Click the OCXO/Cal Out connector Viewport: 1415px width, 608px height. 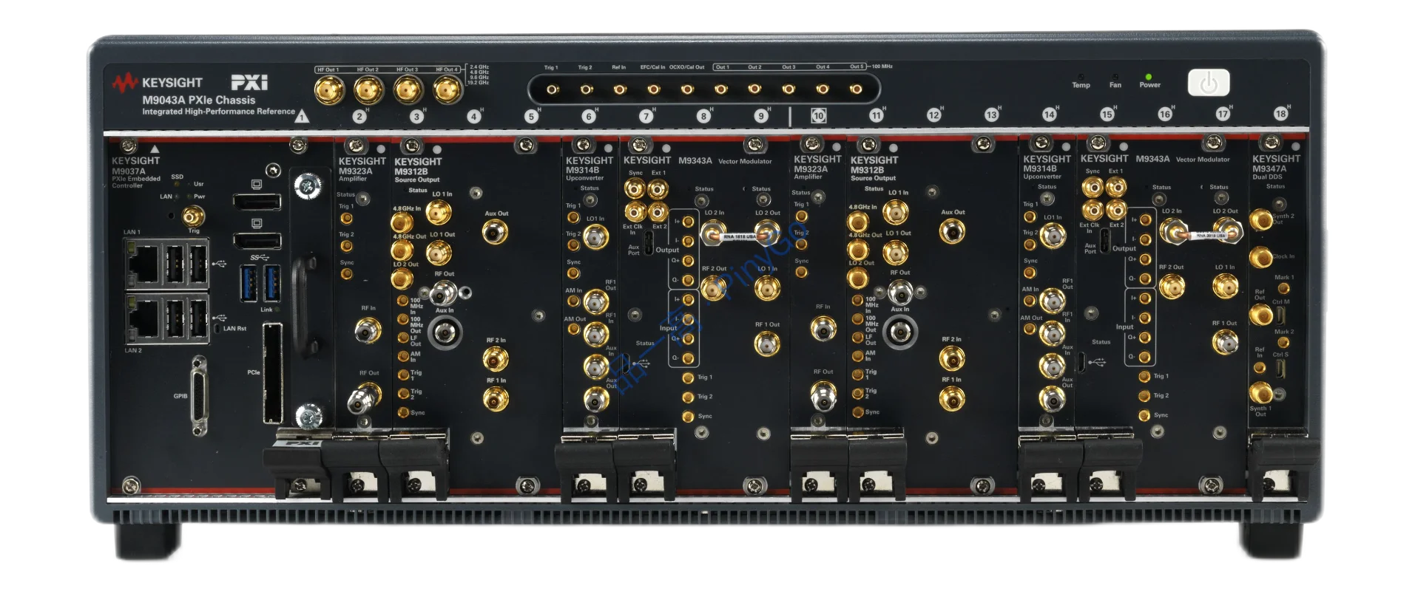click(687, 89)
